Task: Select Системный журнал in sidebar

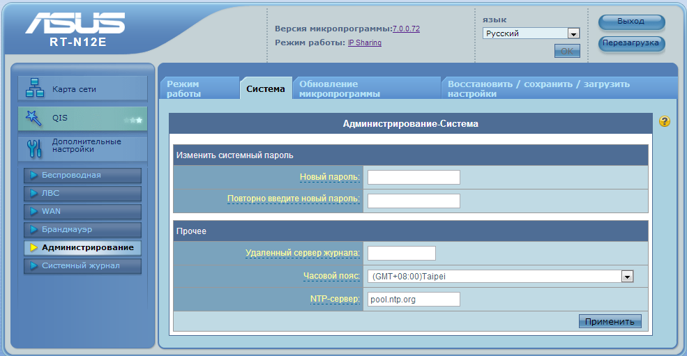Action: coord(82,266)
